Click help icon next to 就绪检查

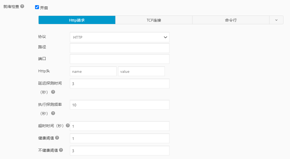click(22, 6)
